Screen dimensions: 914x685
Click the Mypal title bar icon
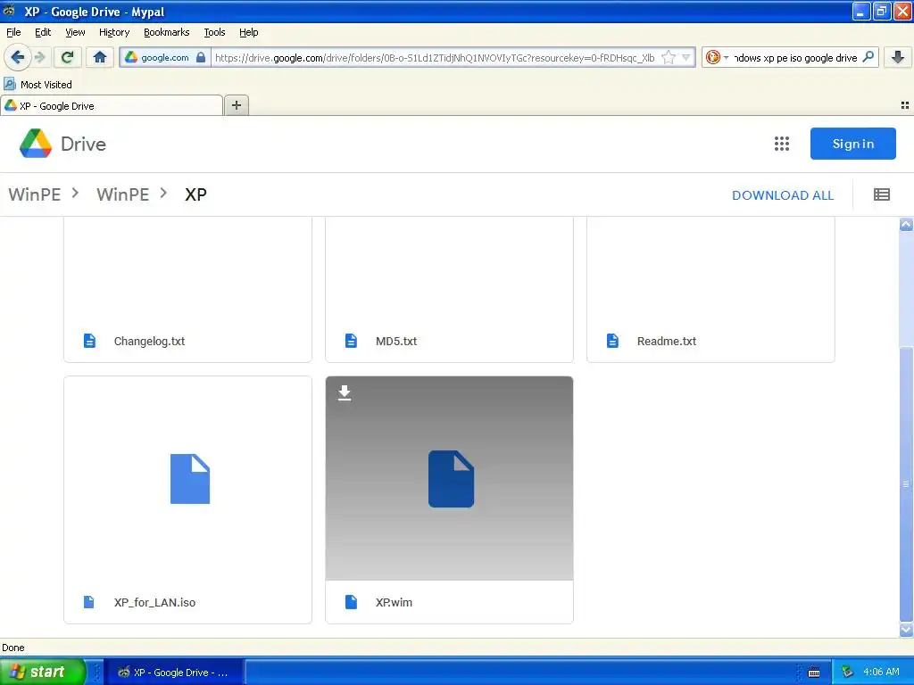pyautogui.click(x=9, y=11)
